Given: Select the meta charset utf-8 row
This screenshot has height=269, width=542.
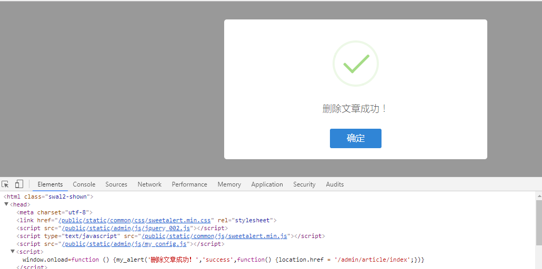Looking at the screenshot, I should 54,212.
